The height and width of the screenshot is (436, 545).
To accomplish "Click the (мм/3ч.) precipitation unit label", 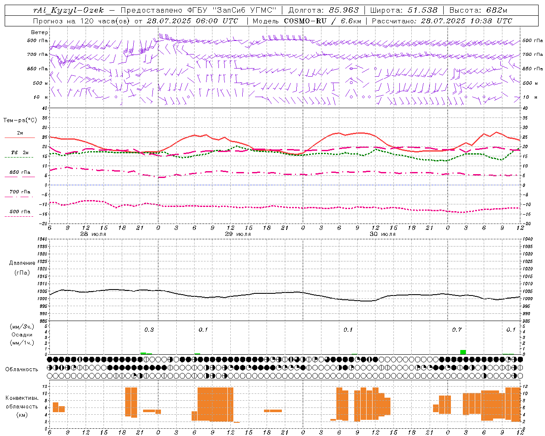I will pos(22,327).
